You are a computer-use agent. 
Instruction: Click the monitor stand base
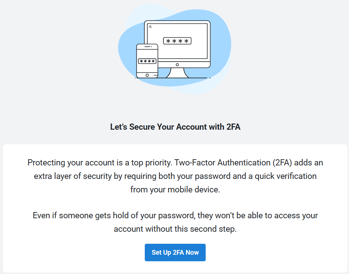[x=177, y=73]
